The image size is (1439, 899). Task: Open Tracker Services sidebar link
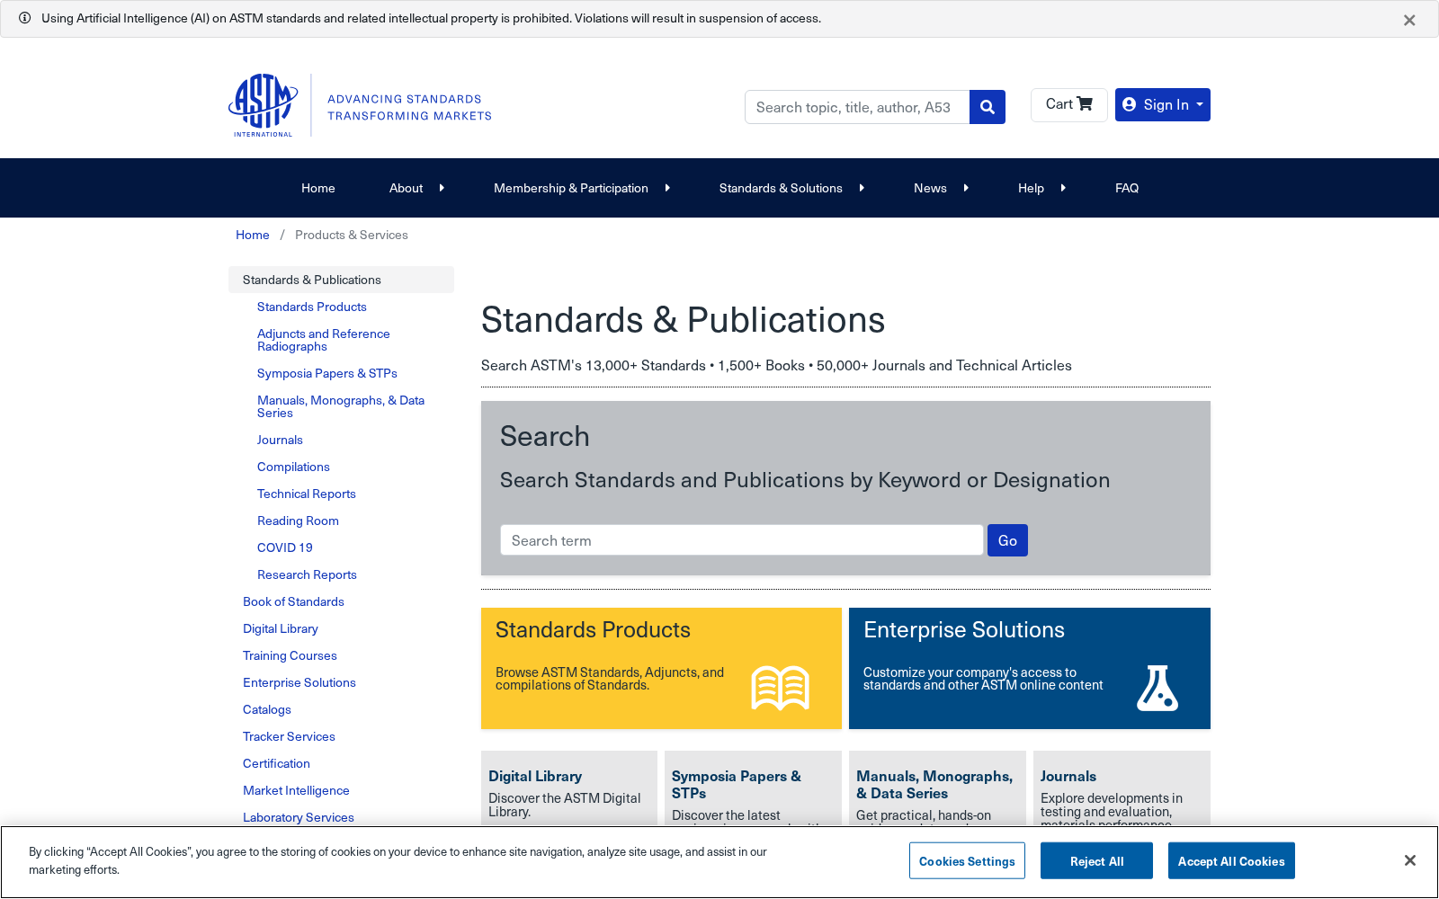(289, 736)
